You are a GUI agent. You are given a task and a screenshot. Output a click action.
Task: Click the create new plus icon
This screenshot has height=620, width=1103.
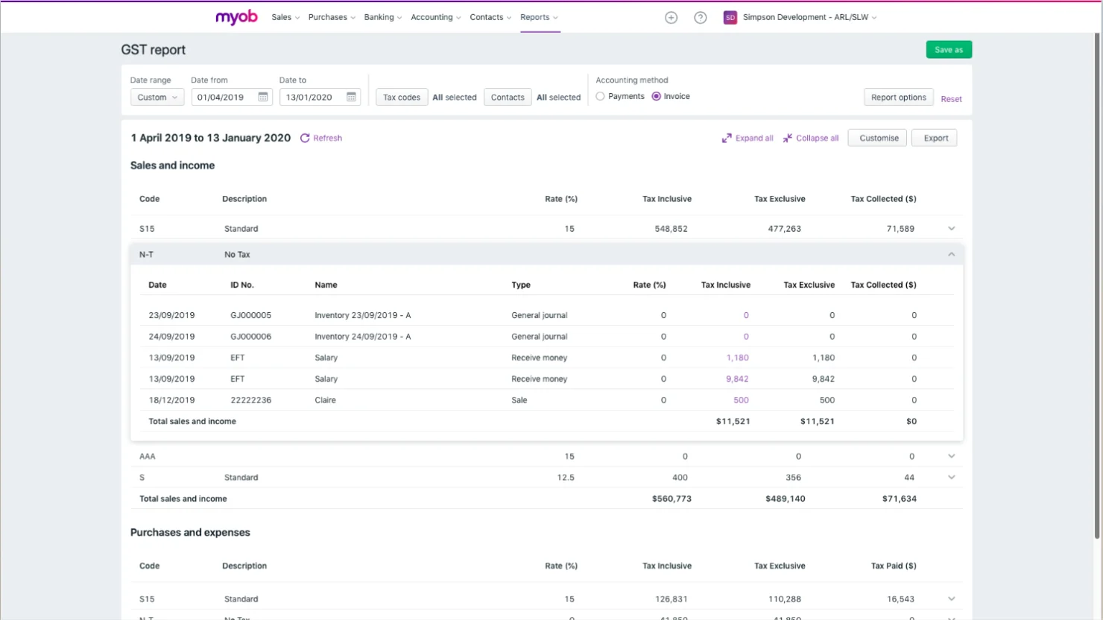pos(671,17)
